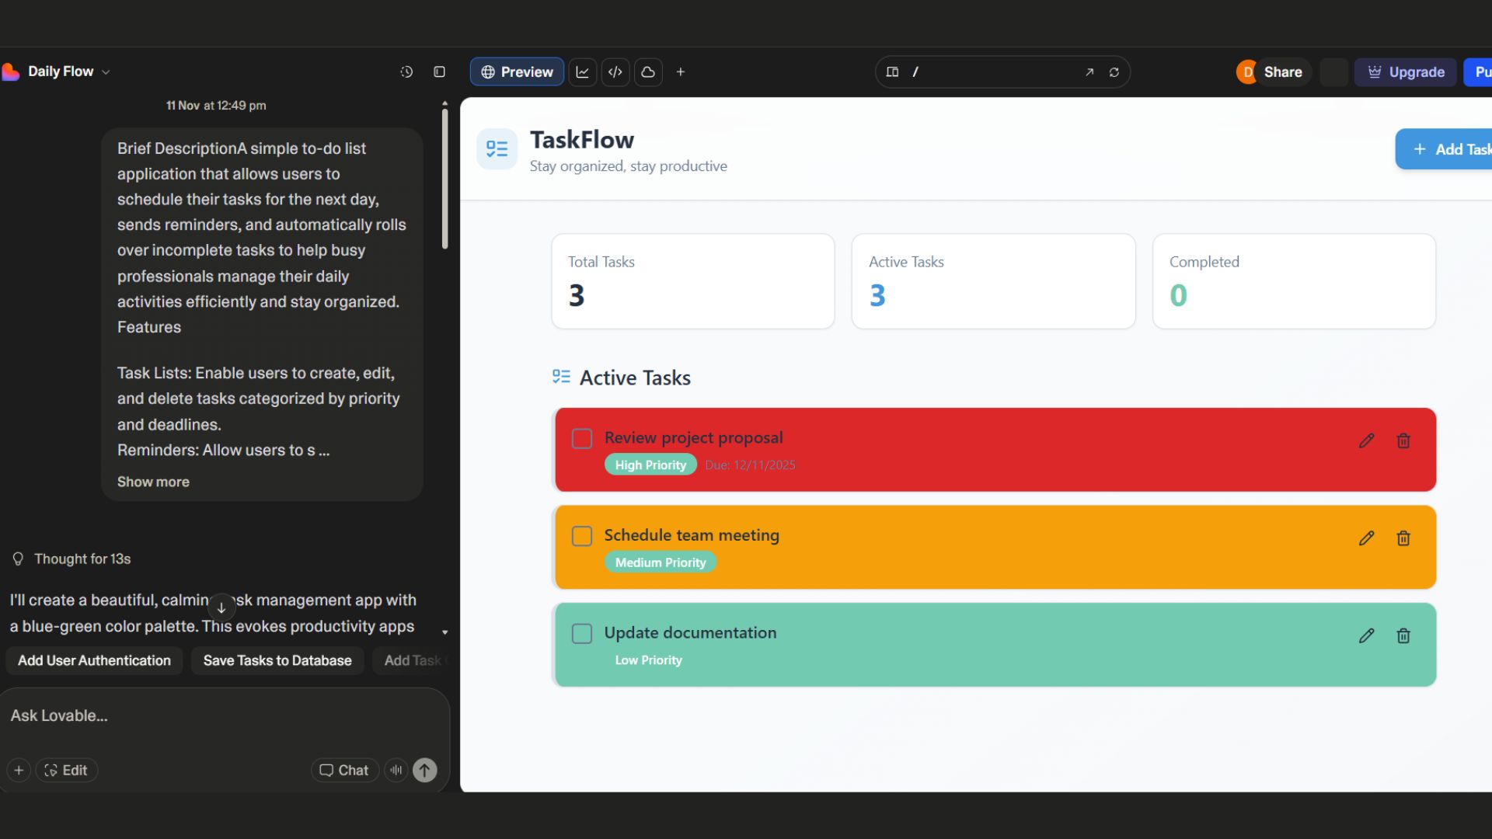This screenshot has height=839, width=1492.
Task: Click scroll-down arrow in chat
Action: [x=221, y=607]
